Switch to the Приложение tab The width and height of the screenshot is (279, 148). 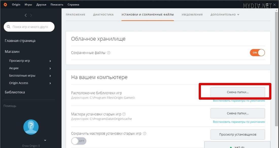[76, 15]
